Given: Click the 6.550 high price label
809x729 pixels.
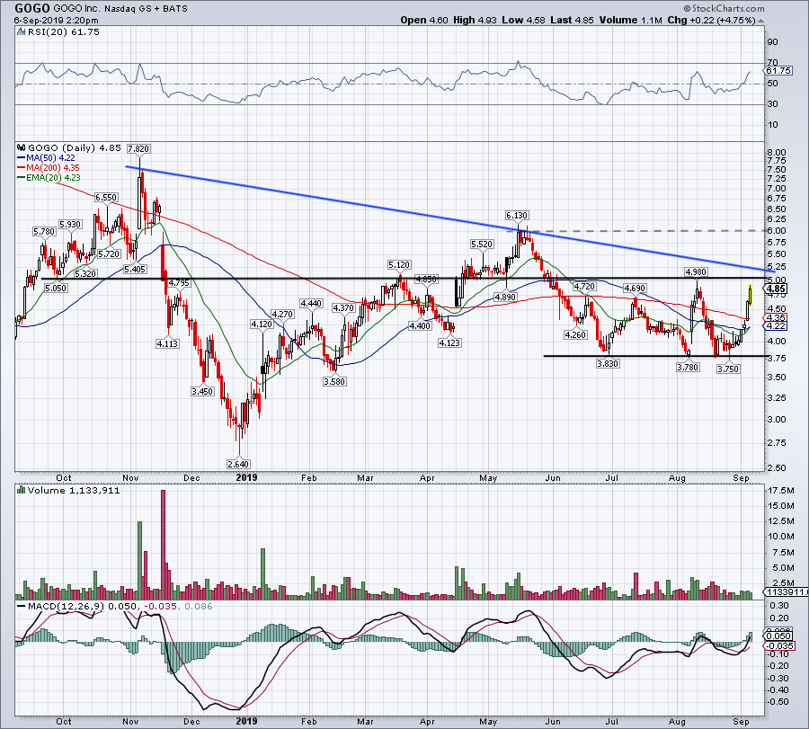Looking at the screenshot, I should click(106, 198).
